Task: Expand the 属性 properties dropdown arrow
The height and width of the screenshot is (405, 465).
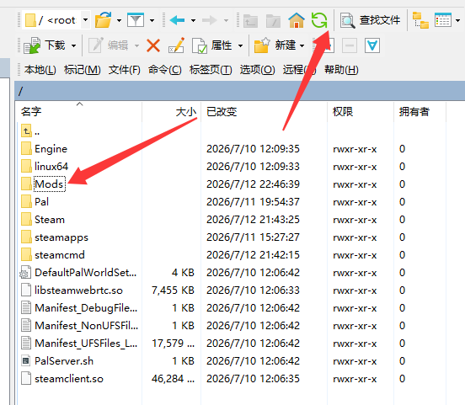Action: point(241,45)
